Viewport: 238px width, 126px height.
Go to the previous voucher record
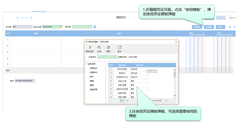tap(22, 18)
